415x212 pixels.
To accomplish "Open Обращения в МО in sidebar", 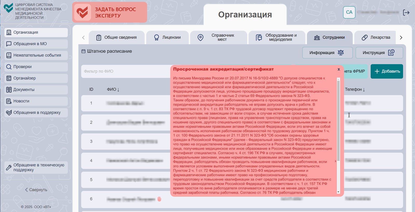I will 36,44.
